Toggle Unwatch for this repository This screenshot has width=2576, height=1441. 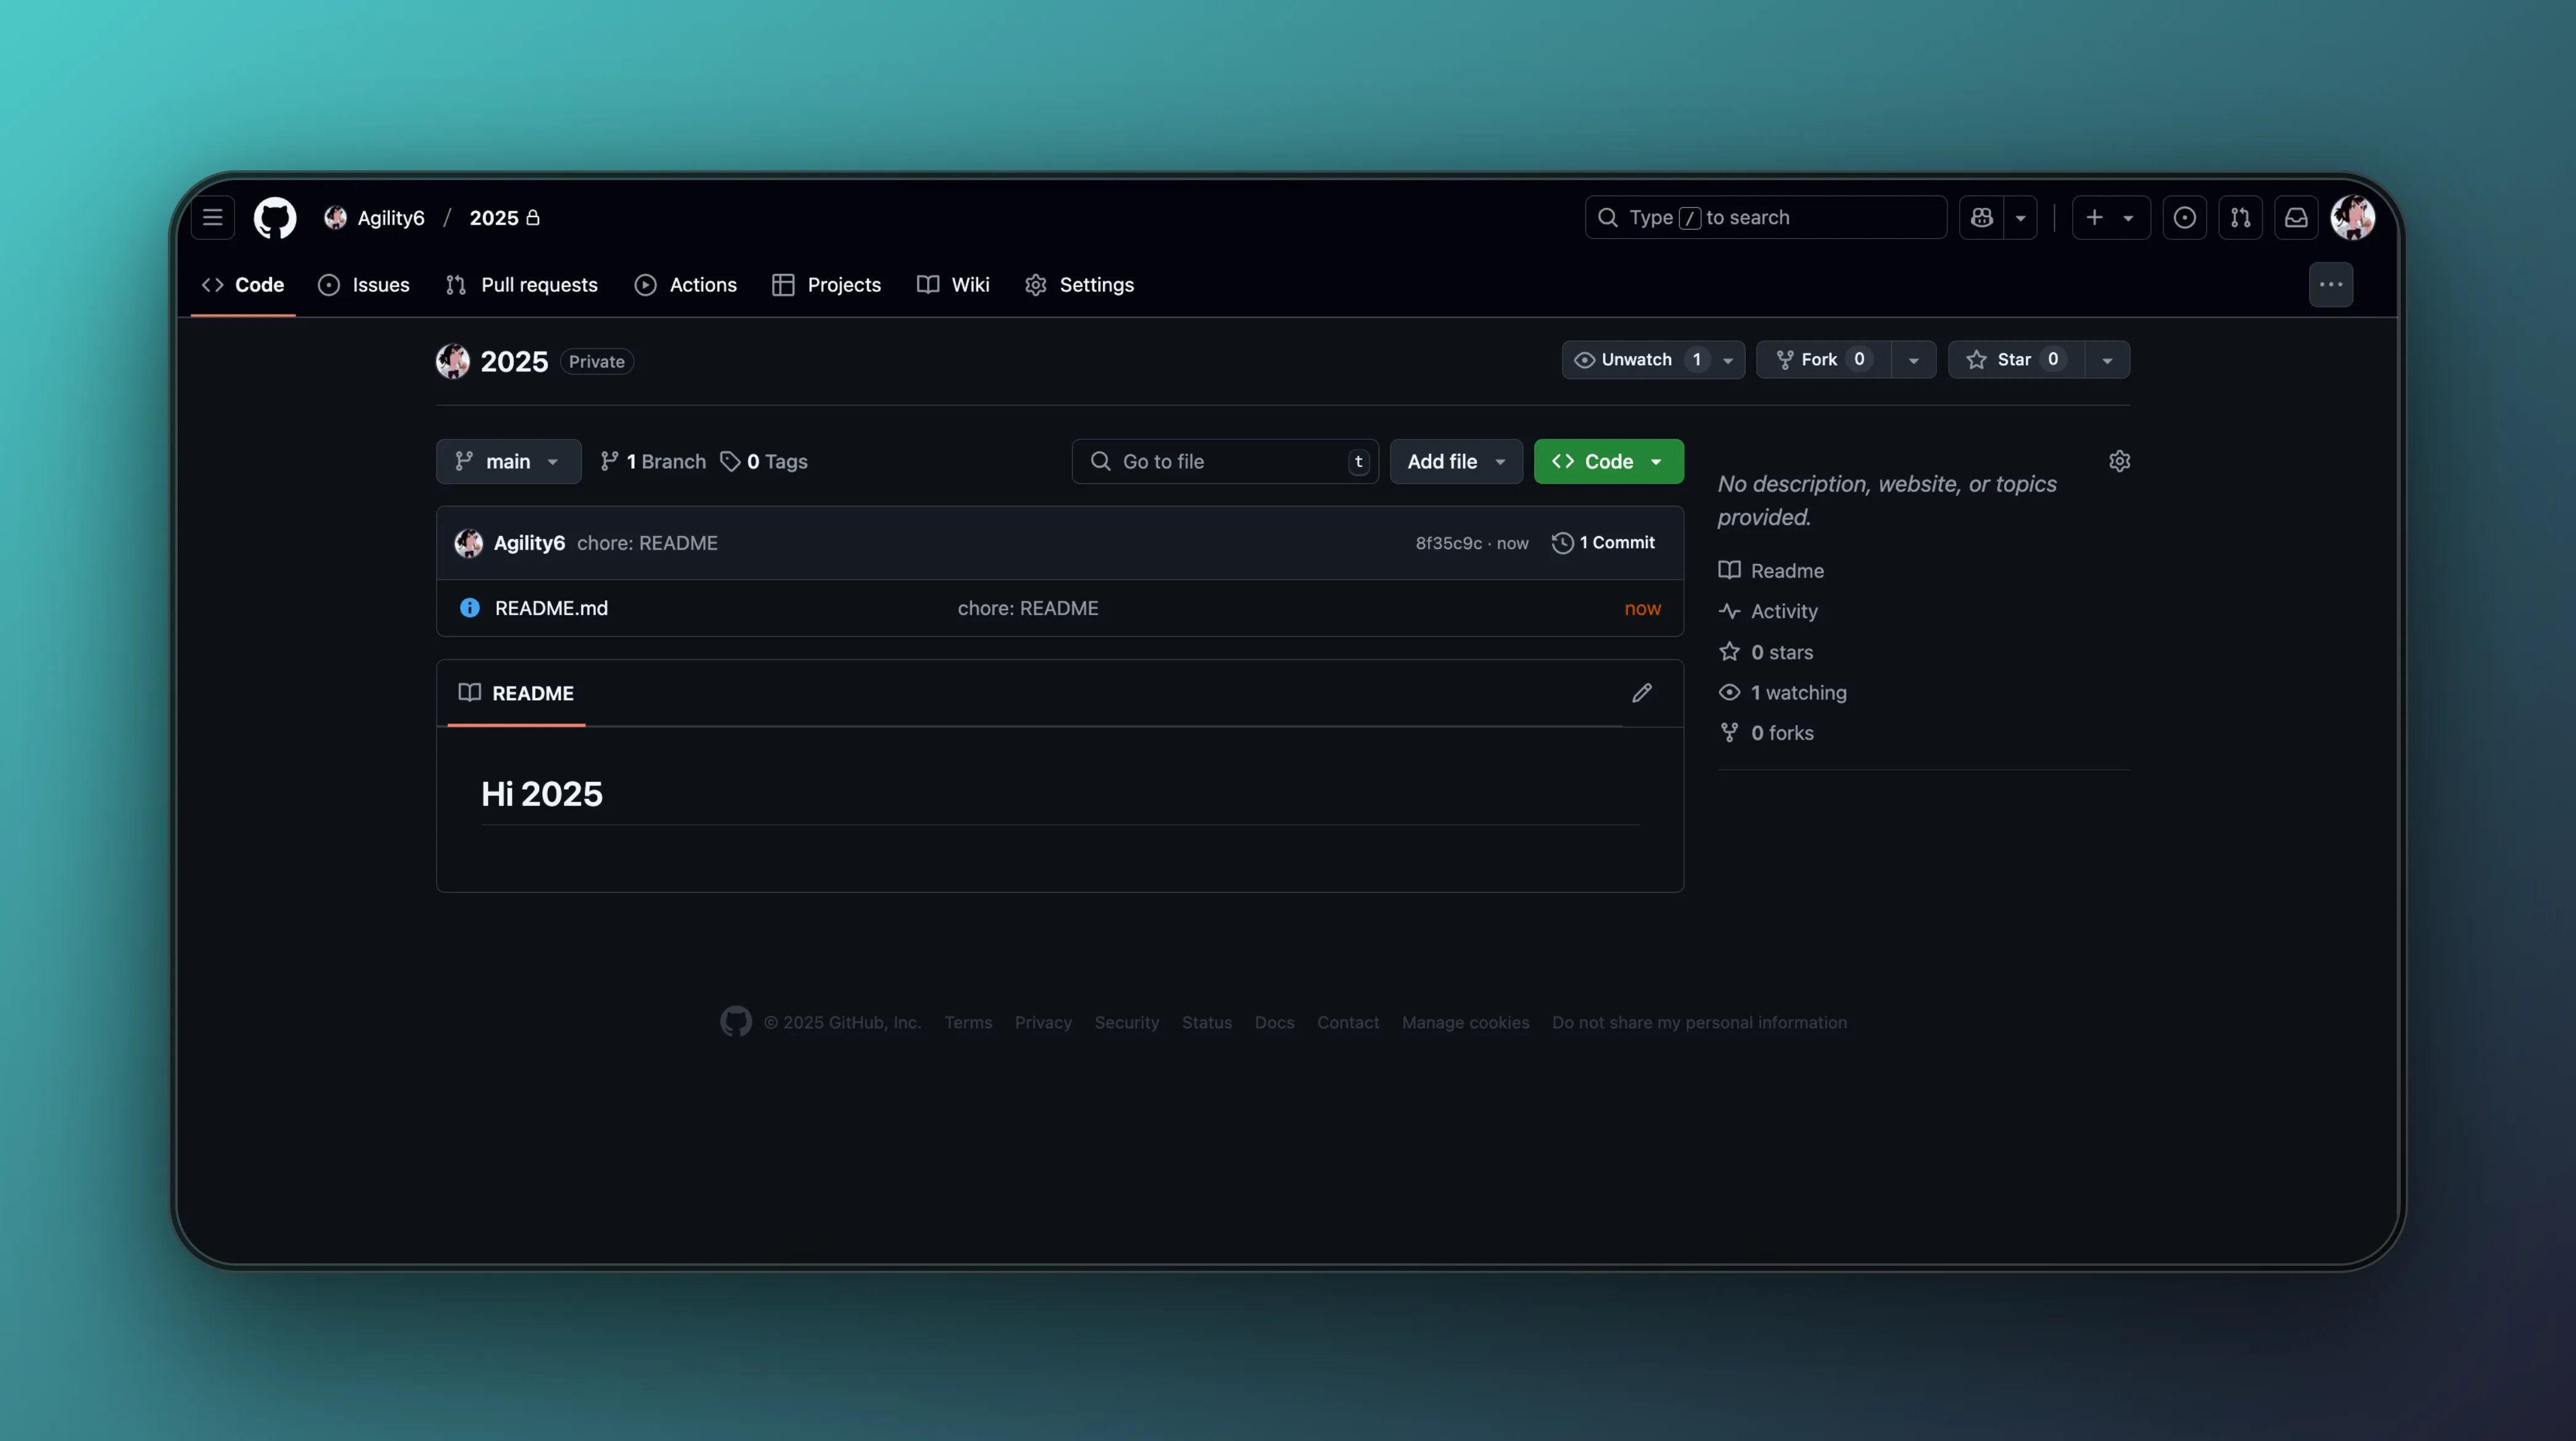(x=1636, y=360)
